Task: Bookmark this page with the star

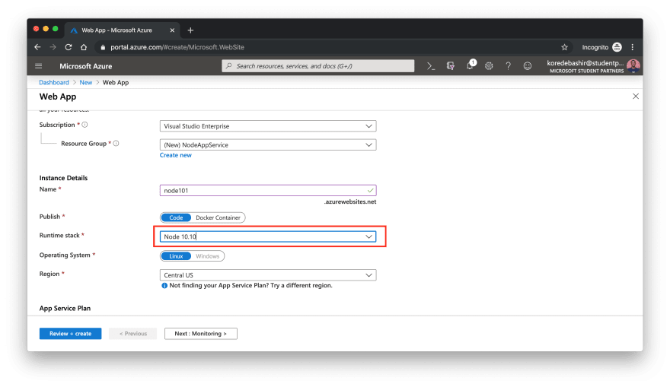Action: 564,47
